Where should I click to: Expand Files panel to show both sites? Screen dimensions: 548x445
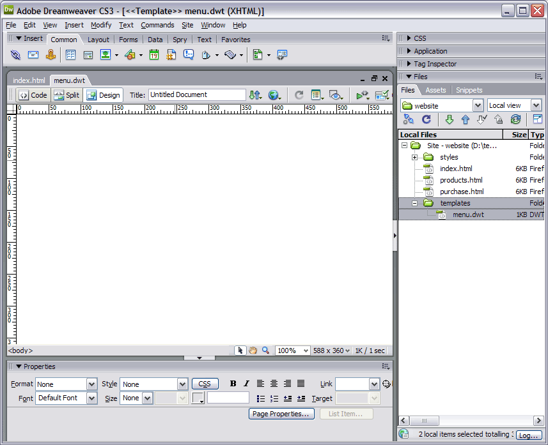(x=538, y=119)
